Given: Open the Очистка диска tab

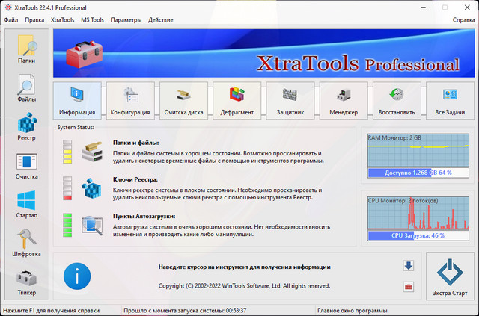Looking at the screenshot, I should coord(183,101).
